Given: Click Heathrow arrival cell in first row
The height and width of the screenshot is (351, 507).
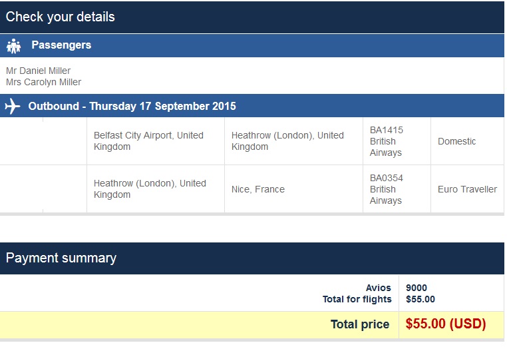Looking at the screenshot, I should (x=287, y=141).
